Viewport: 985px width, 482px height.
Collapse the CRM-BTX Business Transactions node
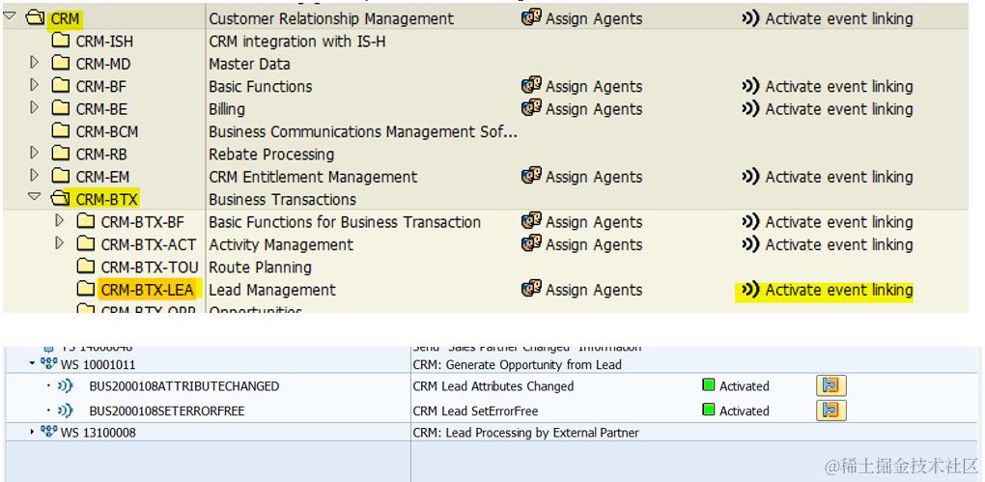[x=35, y=197]
